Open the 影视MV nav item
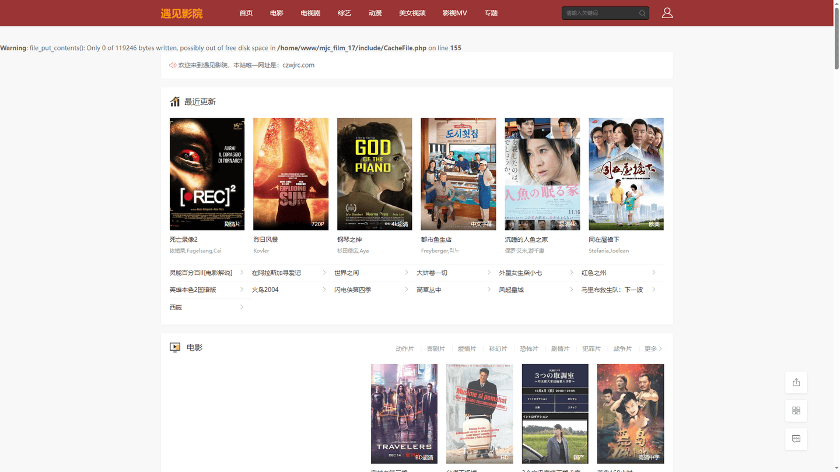840x472 pixels. tap(455, 13)
